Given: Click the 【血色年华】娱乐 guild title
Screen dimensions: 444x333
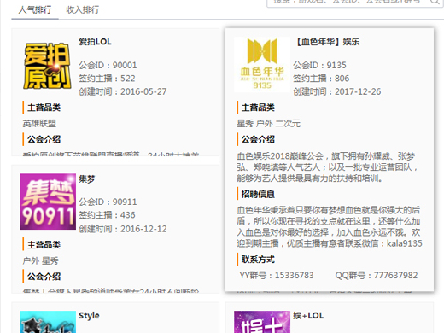Looking at the screenshot, I should point(327,42).
